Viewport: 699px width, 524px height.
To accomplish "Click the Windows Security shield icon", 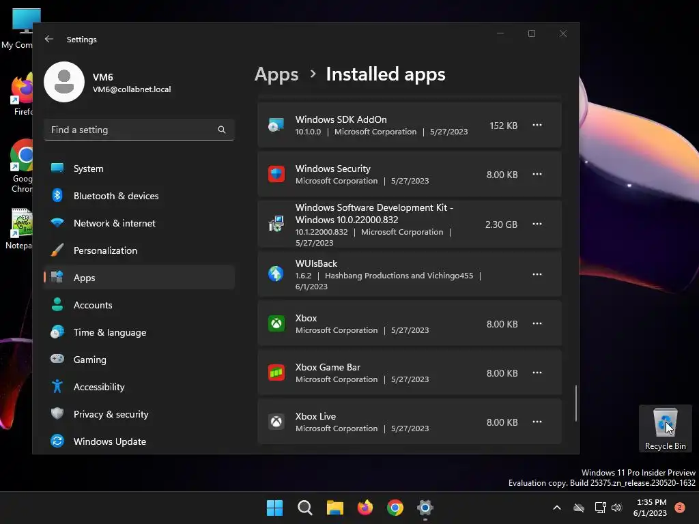I will tap(276, 174).
